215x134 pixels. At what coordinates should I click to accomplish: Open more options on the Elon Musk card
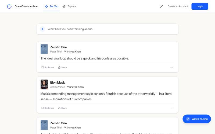pos(172,108)
